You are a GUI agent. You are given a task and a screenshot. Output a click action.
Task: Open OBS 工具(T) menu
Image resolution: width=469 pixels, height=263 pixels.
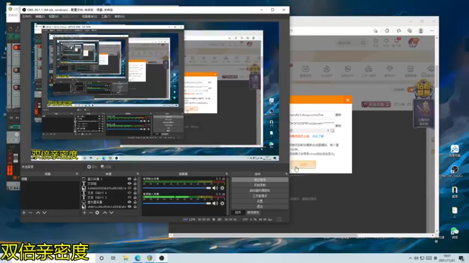[106, 16]
